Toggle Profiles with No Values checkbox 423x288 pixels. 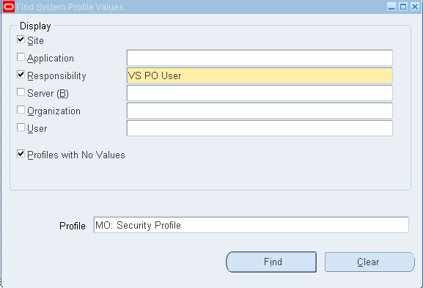tap(21, 154)
